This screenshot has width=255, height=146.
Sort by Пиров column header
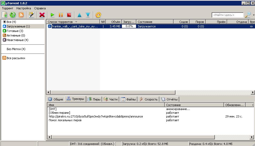pyautogui.click(x=198, y=22)
